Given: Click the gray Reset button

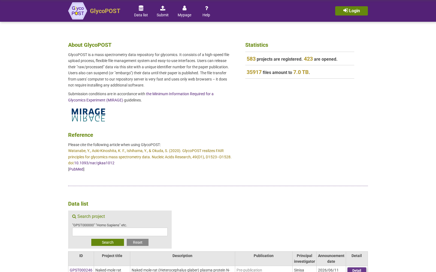Looking at the screenshot, I should (x=138, y=242).
